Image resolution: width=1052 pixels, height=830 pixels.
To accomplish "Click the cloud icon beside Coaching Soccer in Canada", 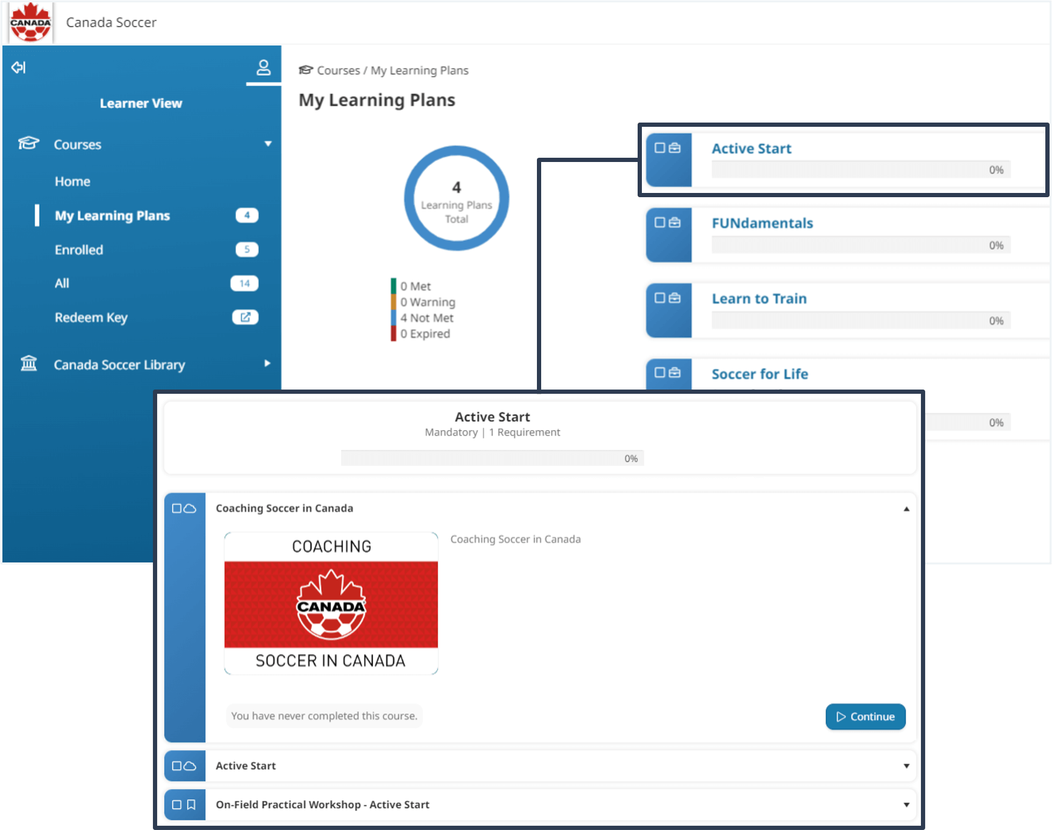I will point(190,508).
